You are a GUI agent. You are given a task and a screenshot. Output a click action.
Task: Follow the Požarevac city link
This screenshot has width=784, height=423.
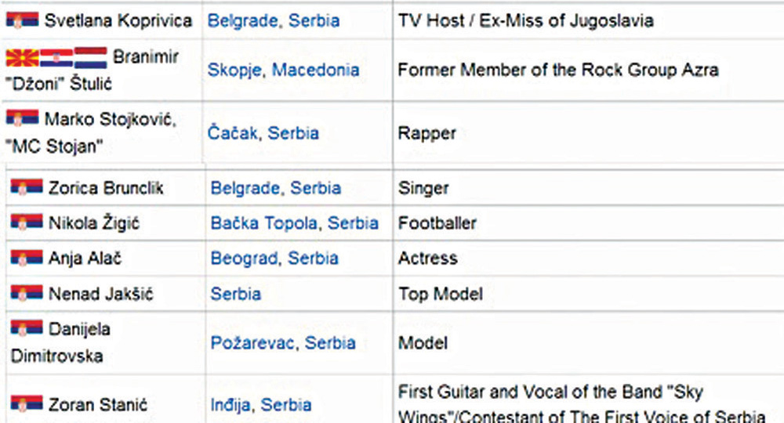253,343
